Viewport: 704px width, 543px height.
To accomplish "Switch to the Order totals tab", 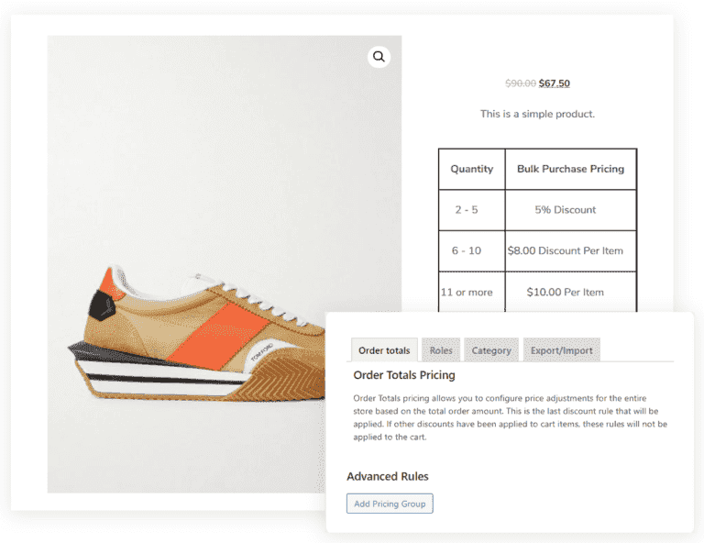I will point(384,350).
